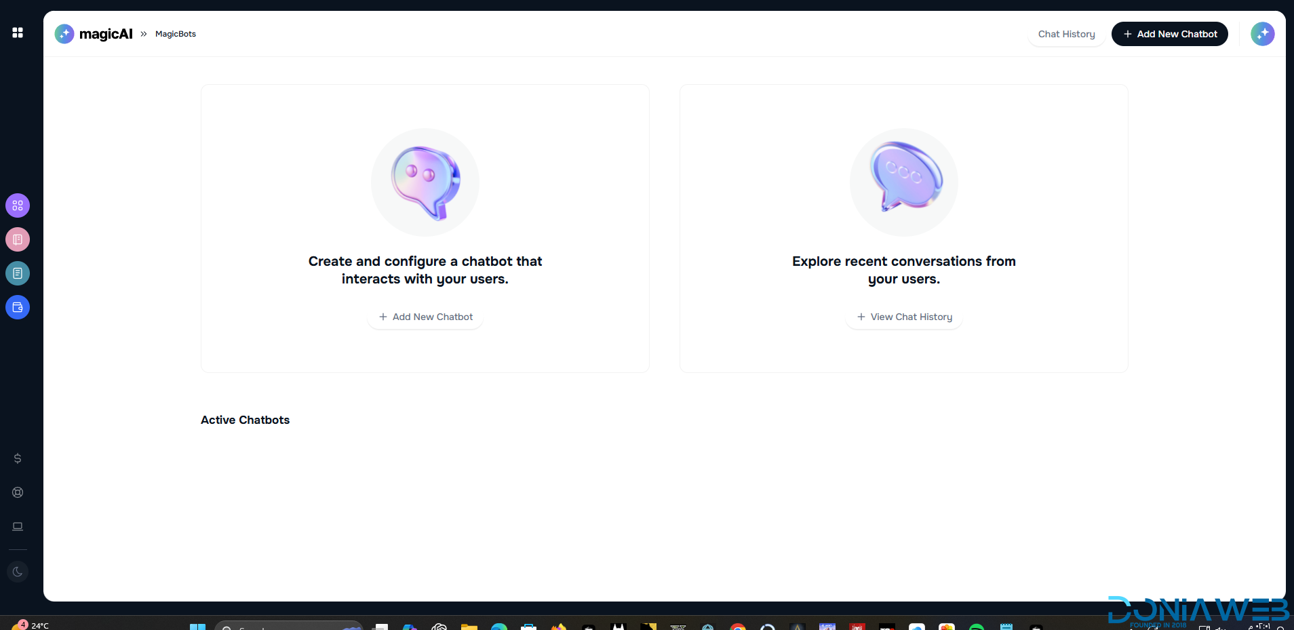Open the user avatar menu at top right
1294x630 pixels.
[1262, 34]
